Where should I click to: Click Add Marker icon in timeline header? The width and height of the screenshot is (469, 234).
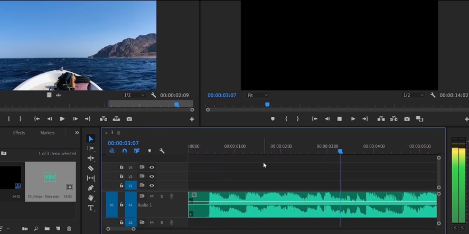[x=149, y=151]
